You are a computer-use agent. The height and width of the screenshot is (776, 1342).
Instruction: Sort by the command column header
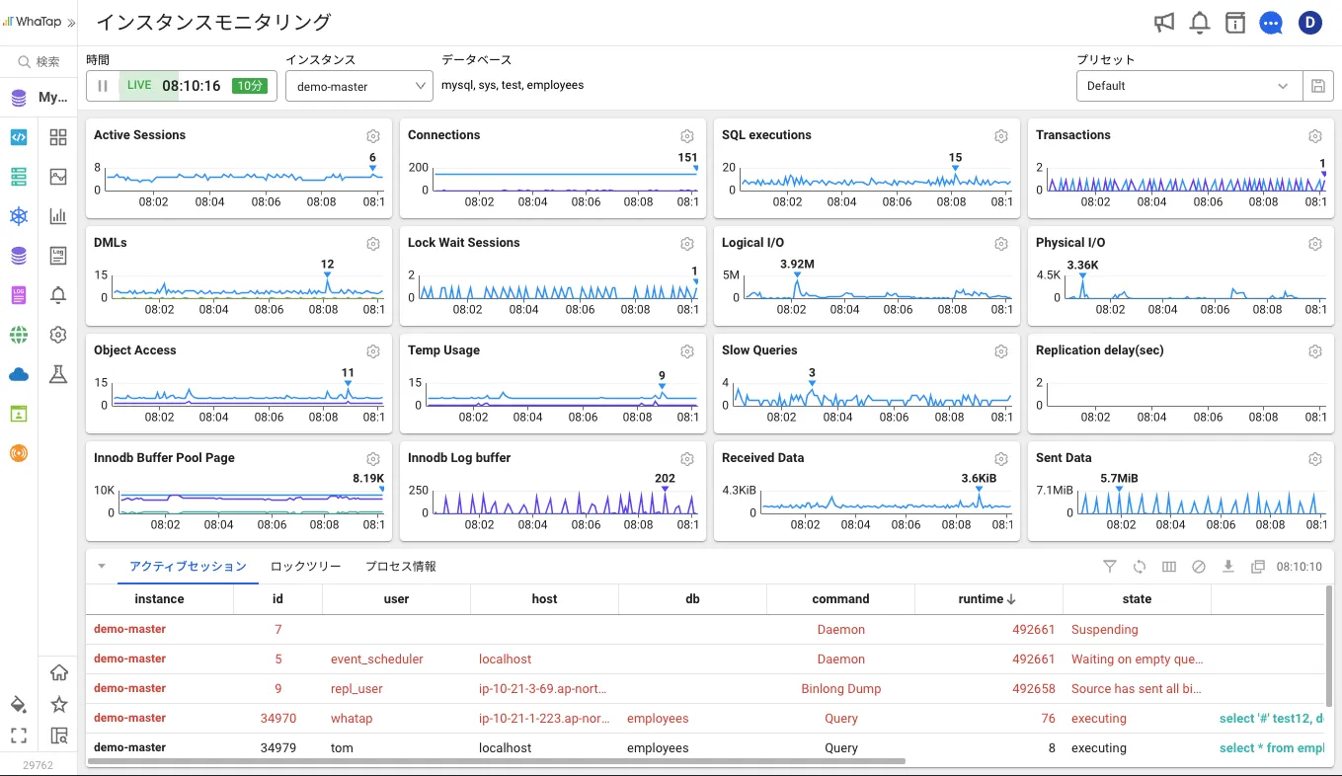[x=840, y=599]
